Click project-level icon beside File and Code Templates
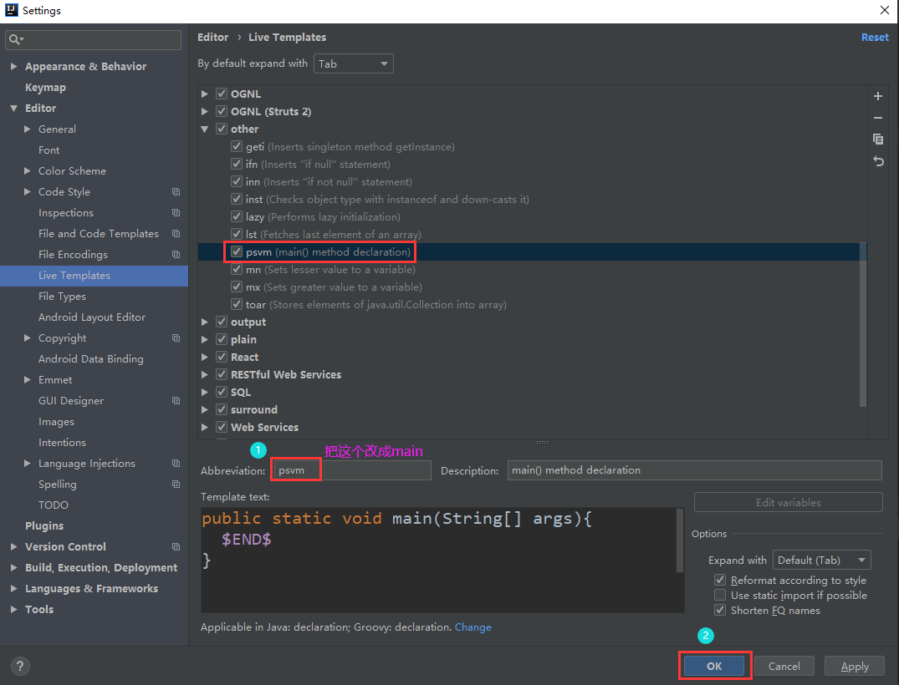The height and width of the screenshot is (685, 899). 176,234
